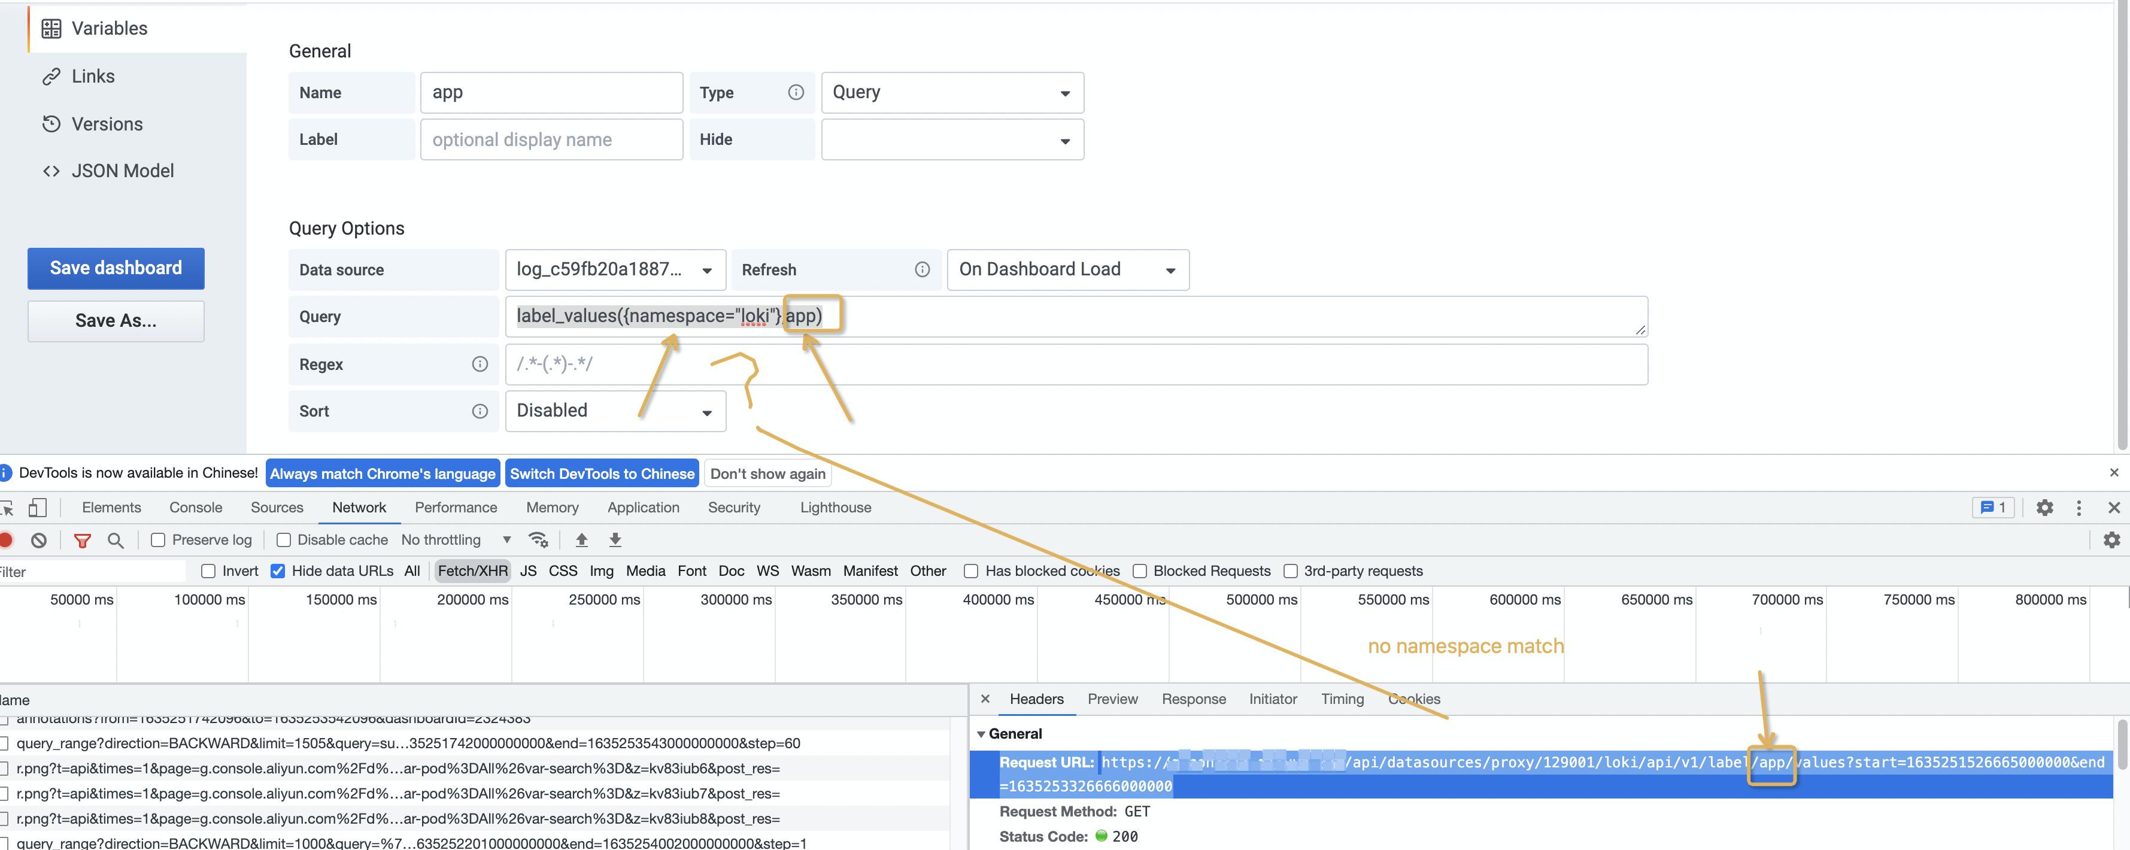Open the Data source dropdown

tap(615, 269)
